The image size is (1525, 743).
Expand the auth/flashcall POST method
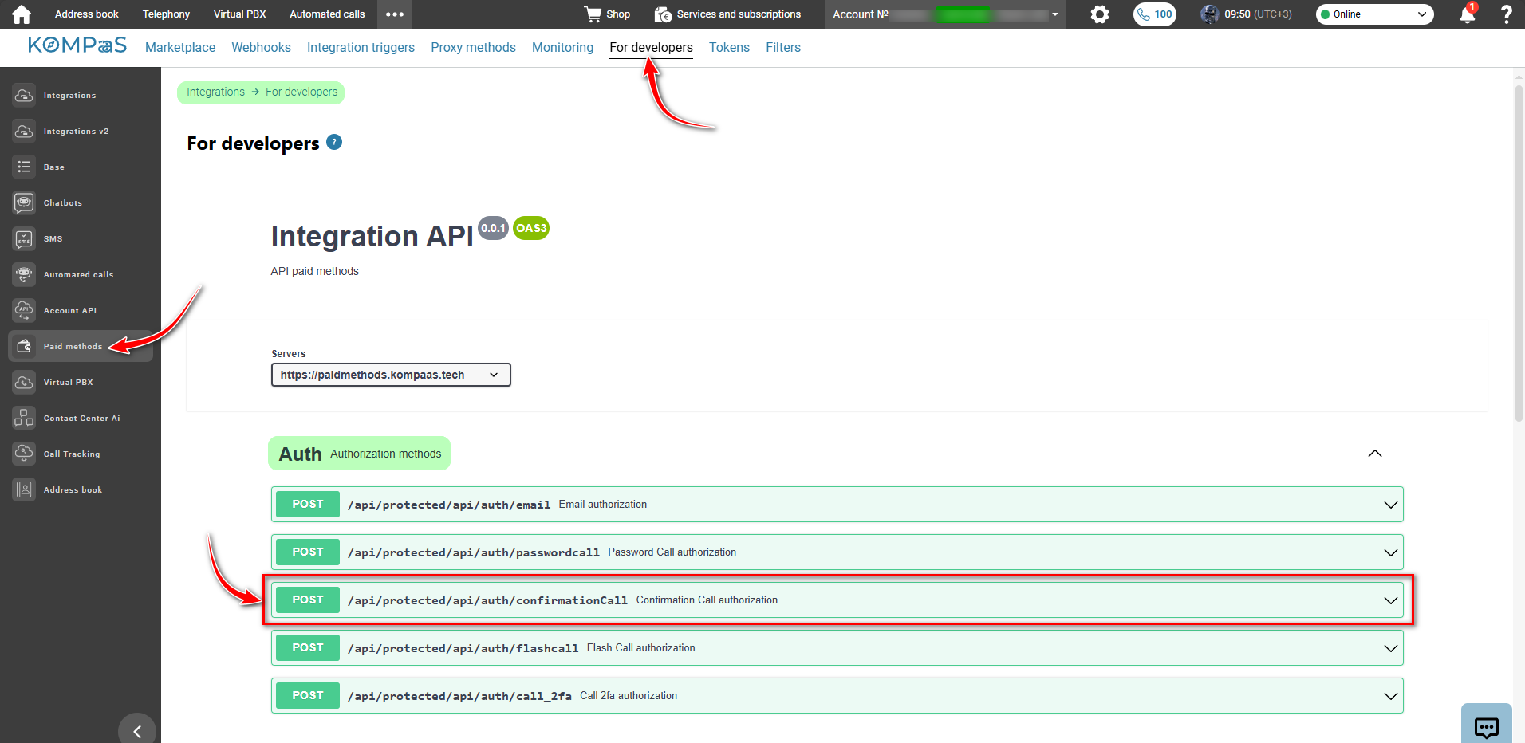coord(837,648)
